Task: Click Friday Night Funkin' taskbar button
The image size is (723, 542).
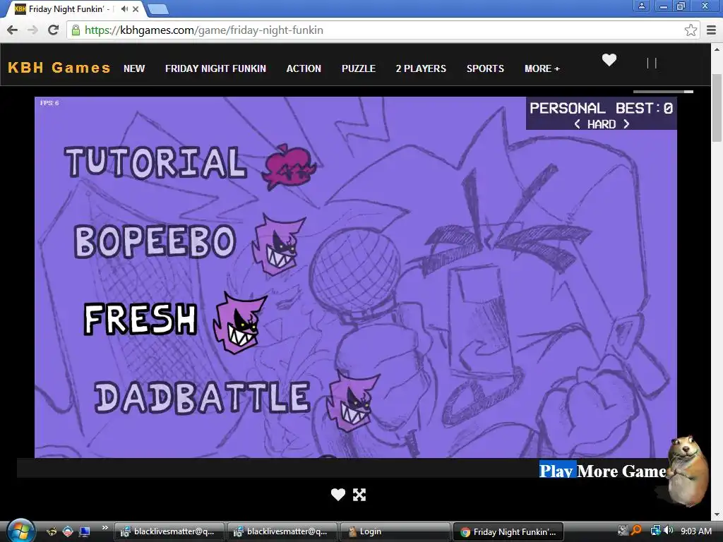Action: pos(508,532)
